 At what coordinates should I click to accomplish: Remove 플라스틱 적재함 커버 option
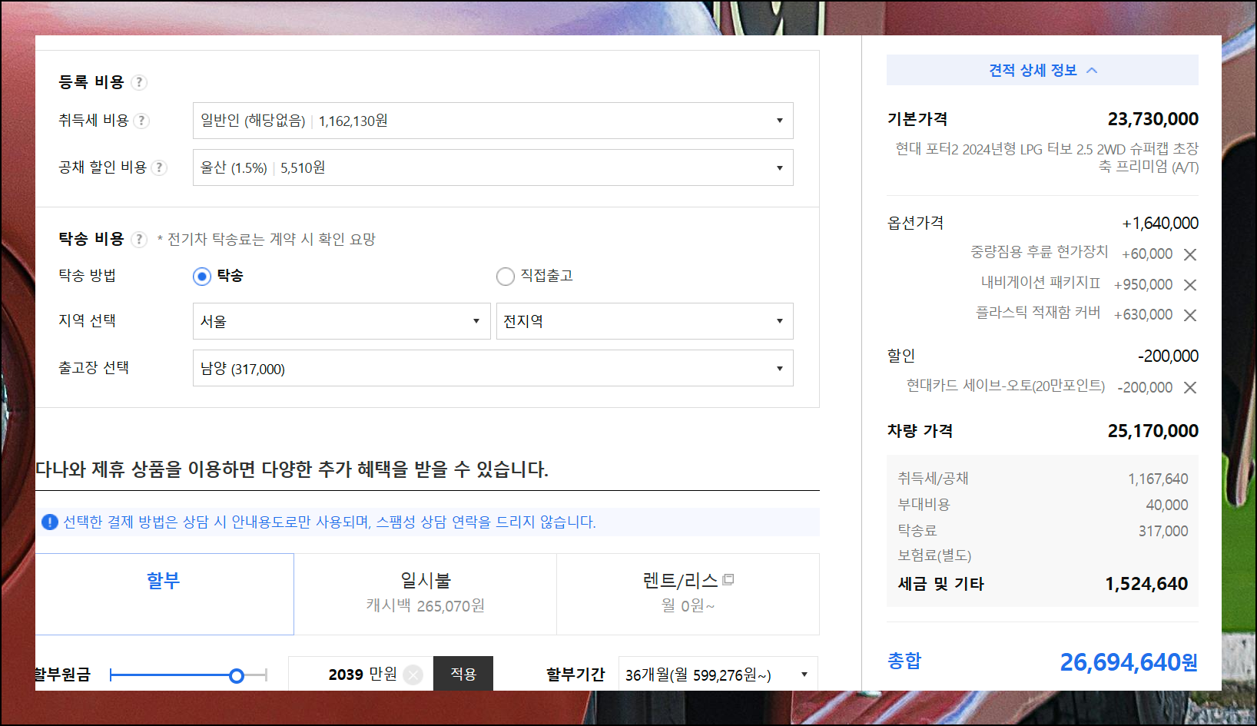click(x=1190, y=315)
